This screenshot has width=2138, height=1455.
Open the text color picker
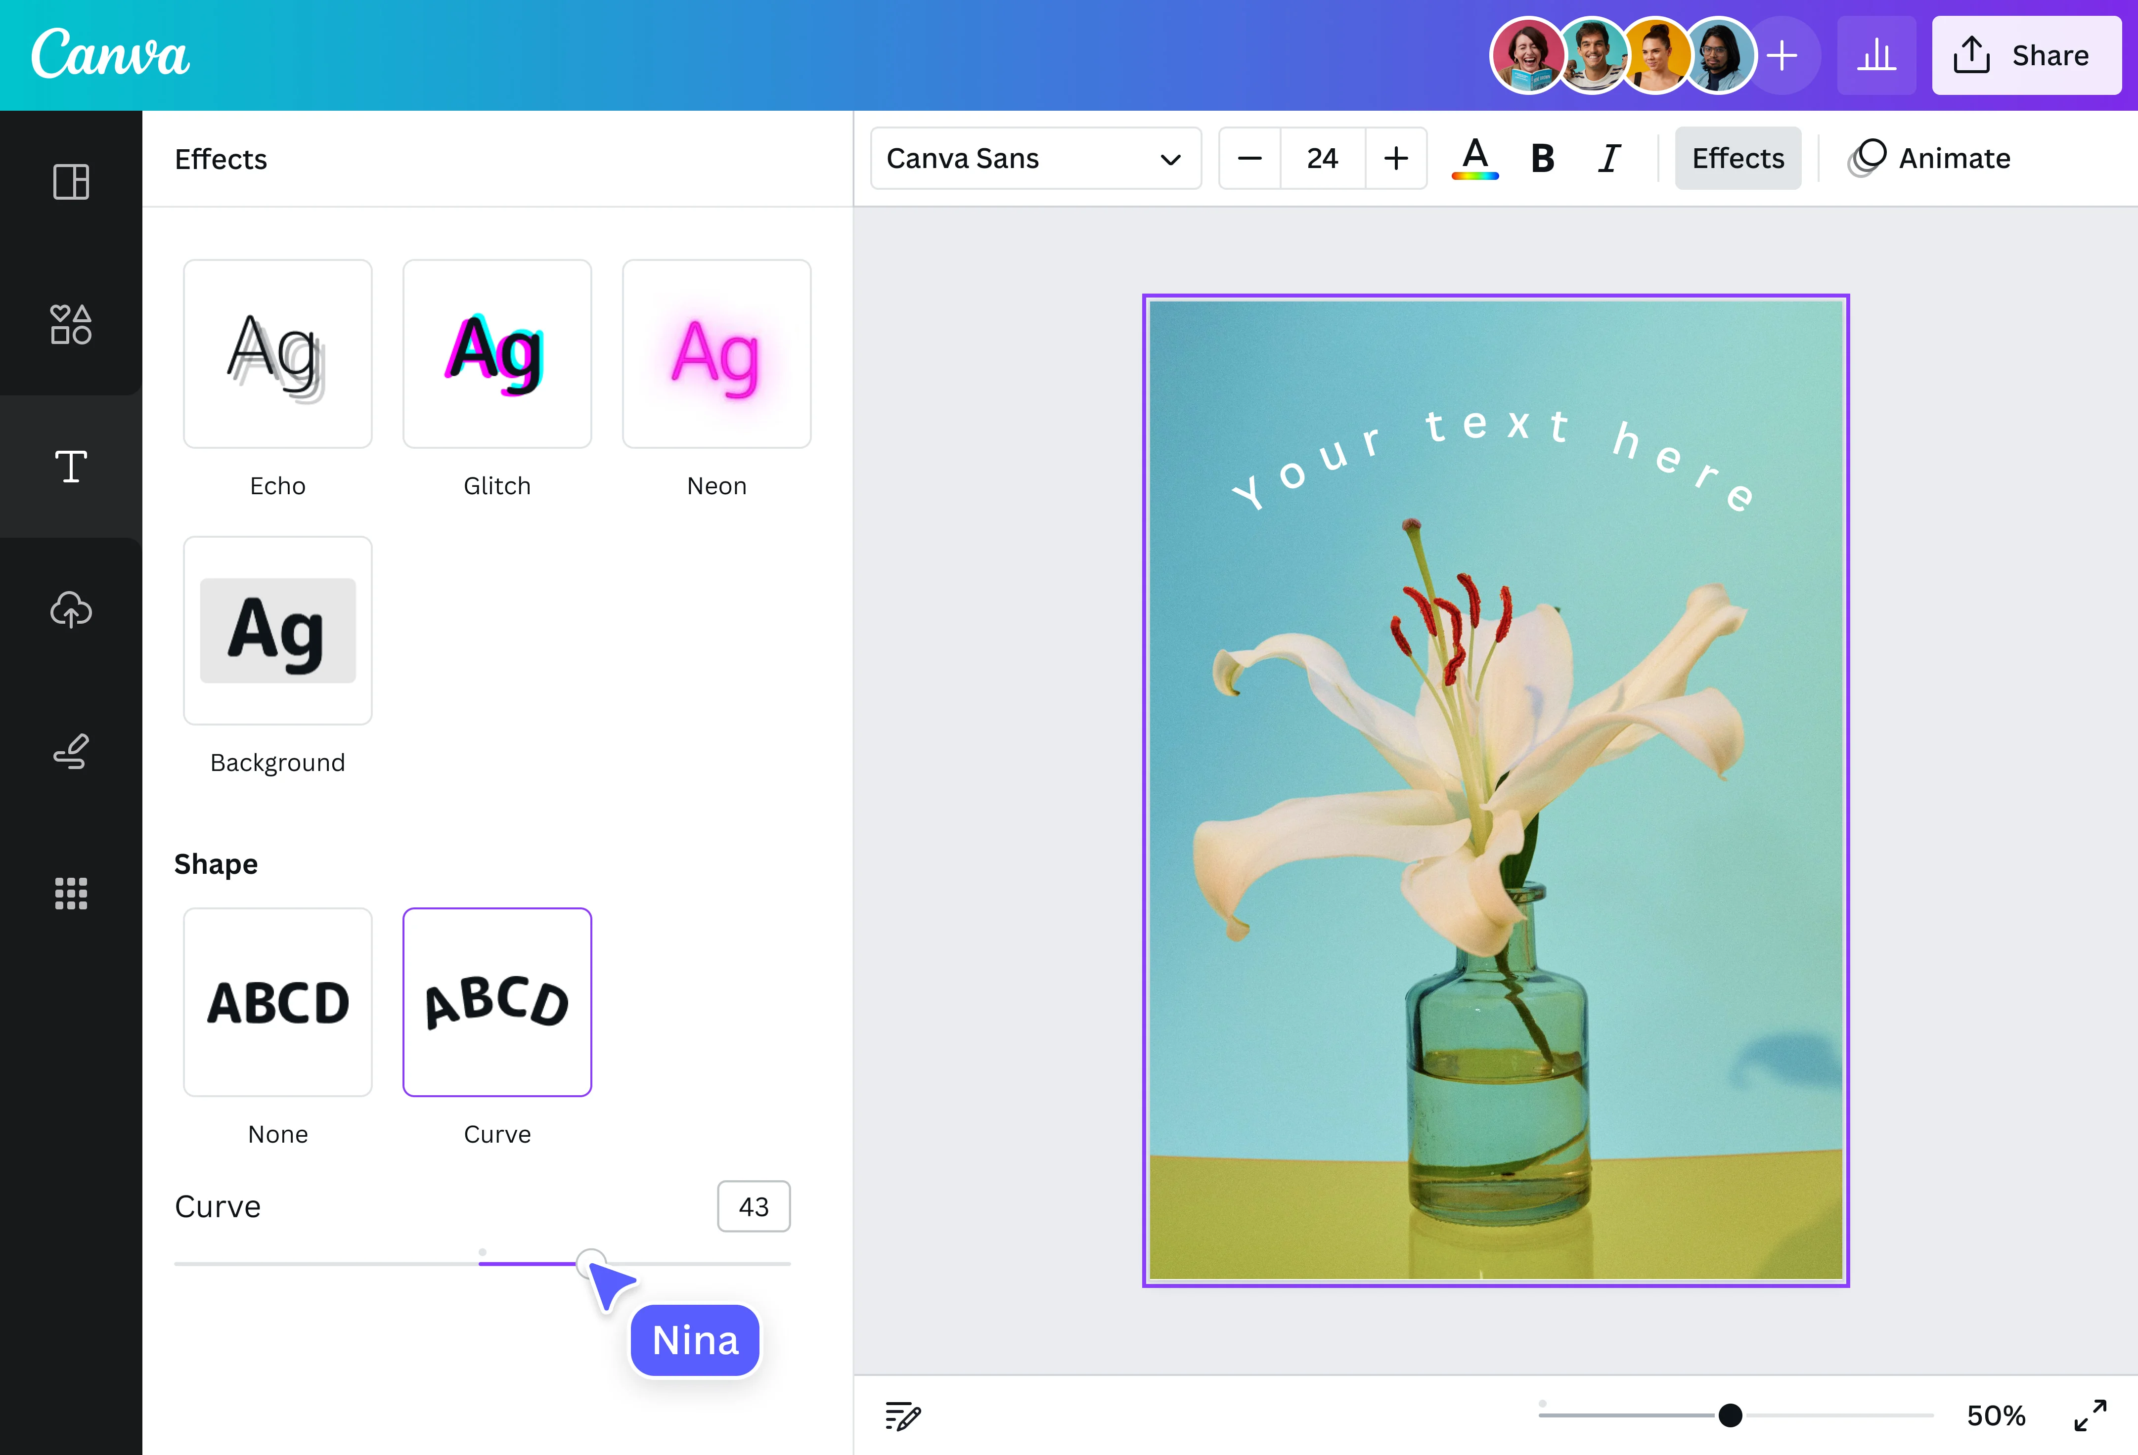click(x=1475, y=157)
